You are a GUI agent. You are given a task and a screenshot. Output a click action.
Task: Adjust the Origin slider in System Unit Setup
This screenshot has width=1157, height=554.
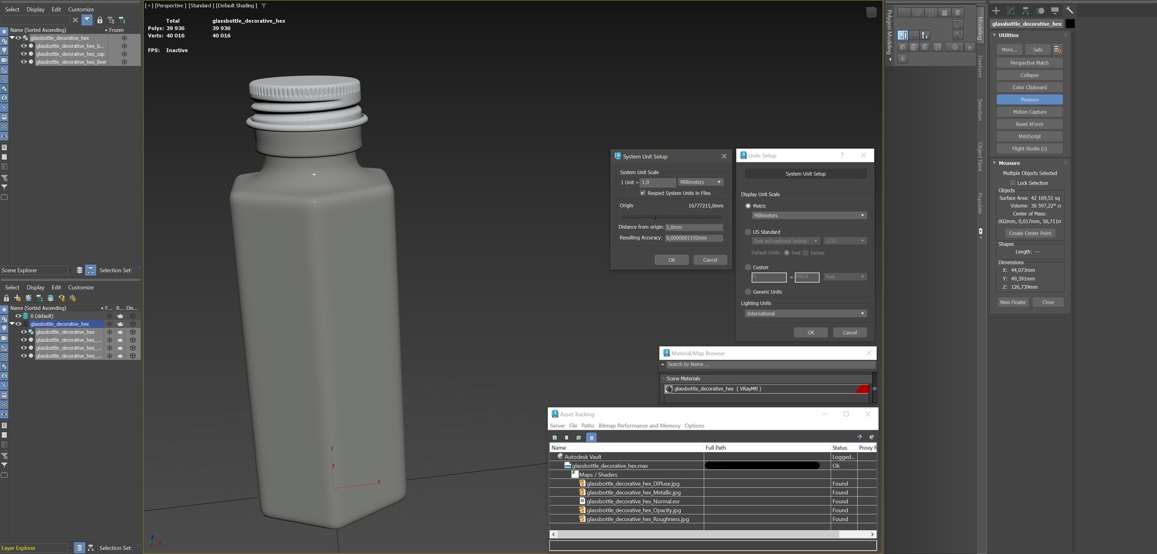pyautogui.click(x=655, y=216)
